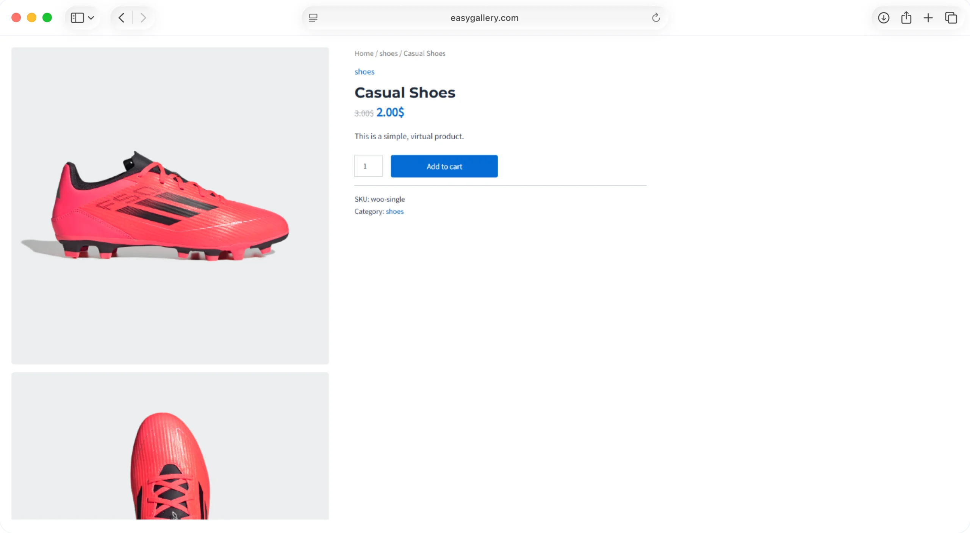Open the Home breadcrumb link
This screenshot has height=533, width=970.
point(364,53)
